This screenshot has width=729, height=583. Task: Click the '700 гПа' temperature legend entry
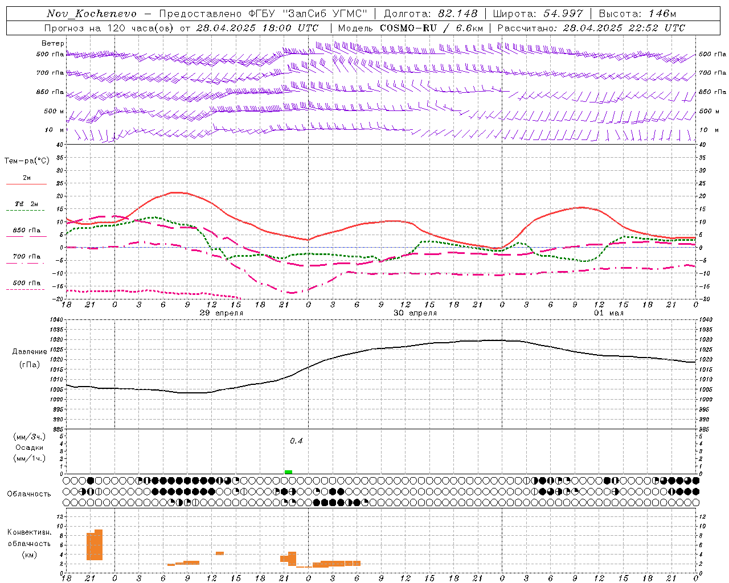pos(27,257)
